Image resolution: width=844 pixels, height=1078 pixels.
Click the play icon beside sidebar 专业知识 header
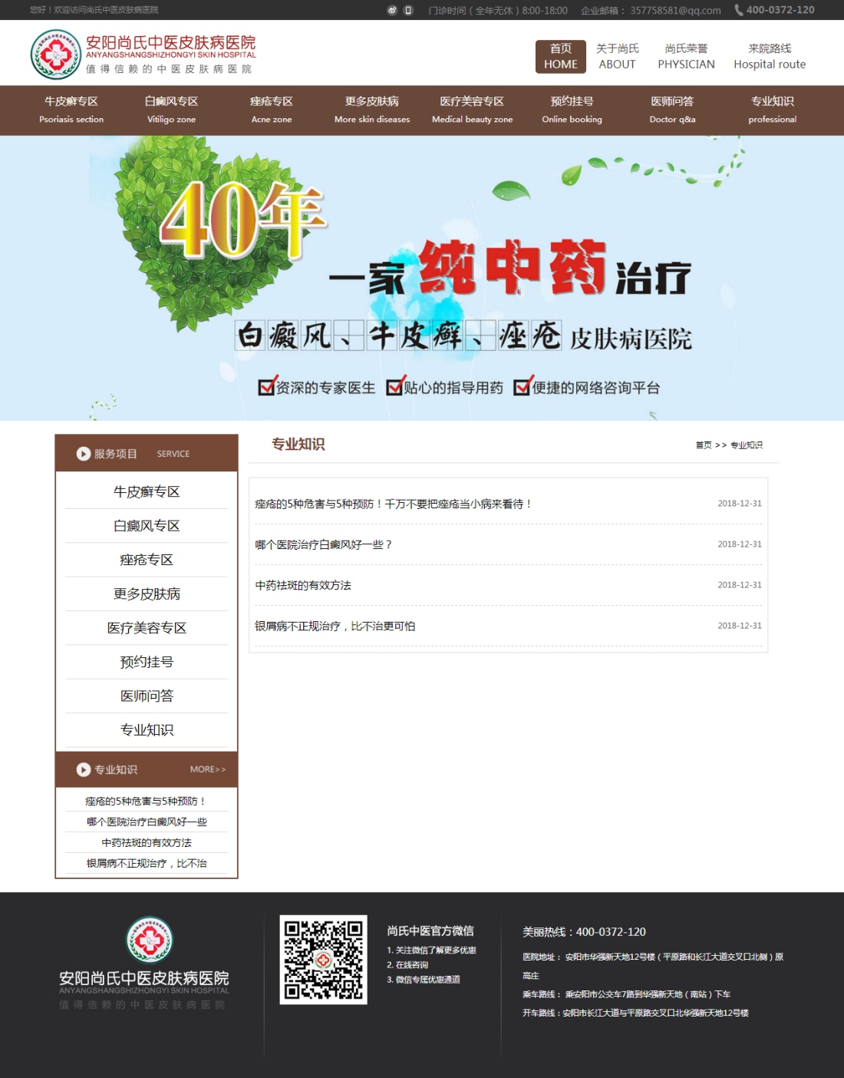[83, 769]
